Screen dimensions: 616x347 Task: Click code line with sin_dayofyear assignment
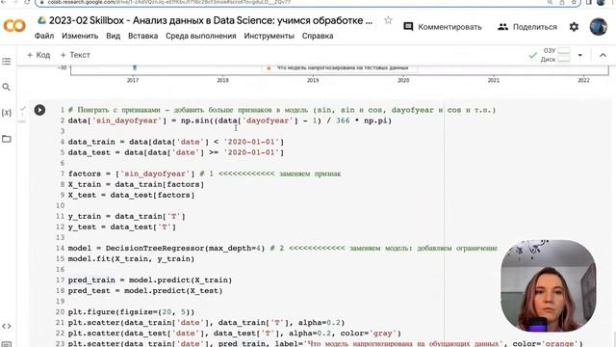point(230,120)
